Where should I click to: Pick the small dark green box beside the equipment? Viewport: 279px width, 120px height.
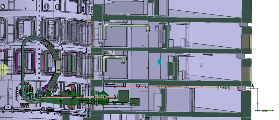(x=135, y=102)
